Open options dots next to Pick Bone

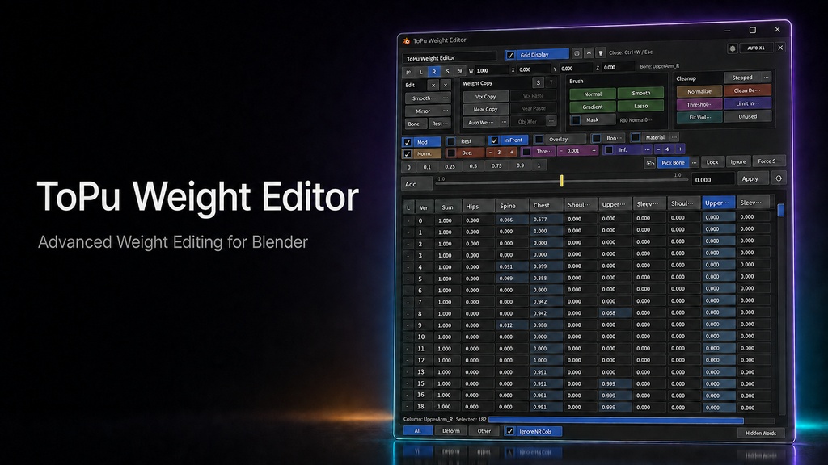(x=695, y=162)
